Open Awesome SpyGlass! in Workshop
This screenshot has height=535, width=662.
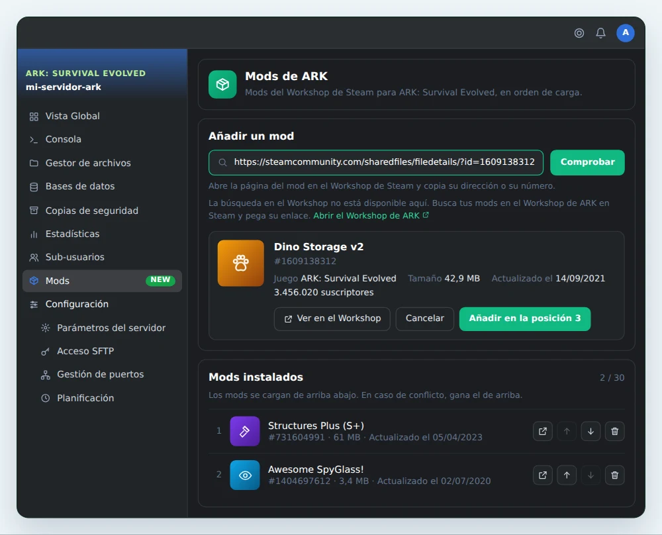(x=543, y=475)
